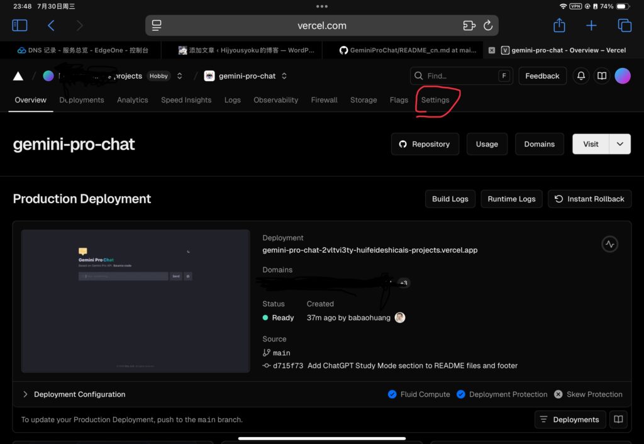Click the Vercel triangle logo

pyautogui.click(x=18, y=76)
